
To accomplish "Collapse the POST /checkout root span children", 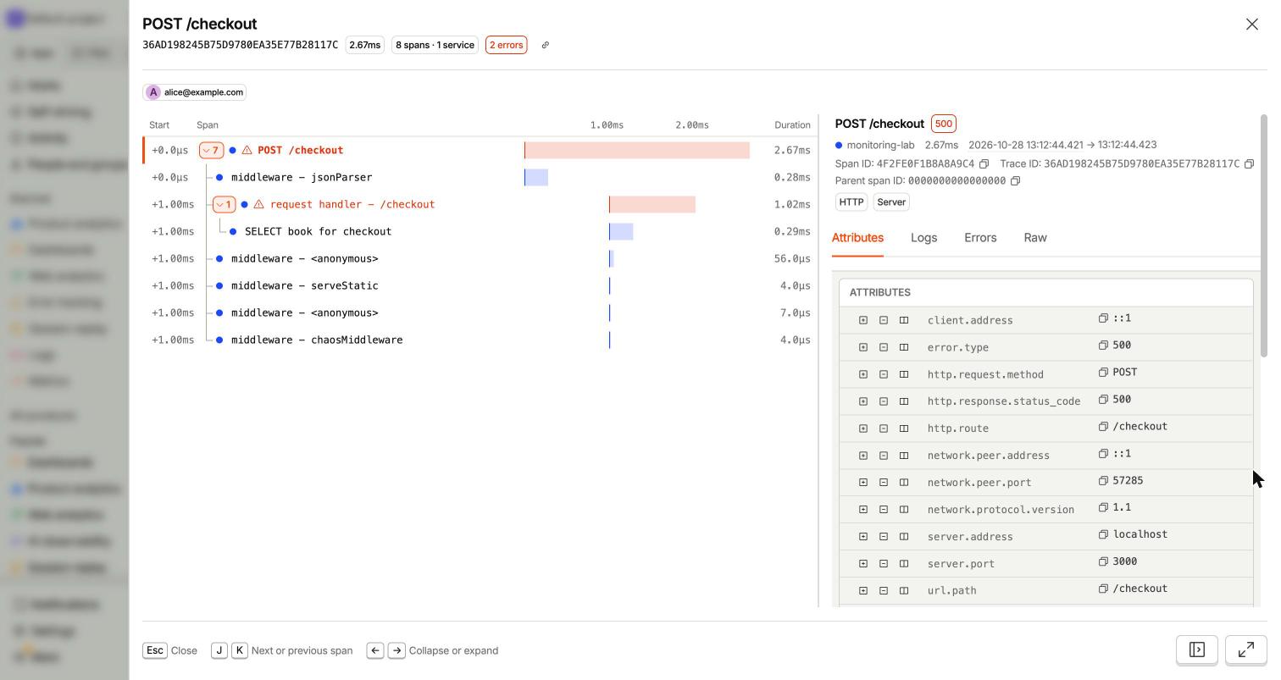I will pyautogui.click(x=211, y=150).
